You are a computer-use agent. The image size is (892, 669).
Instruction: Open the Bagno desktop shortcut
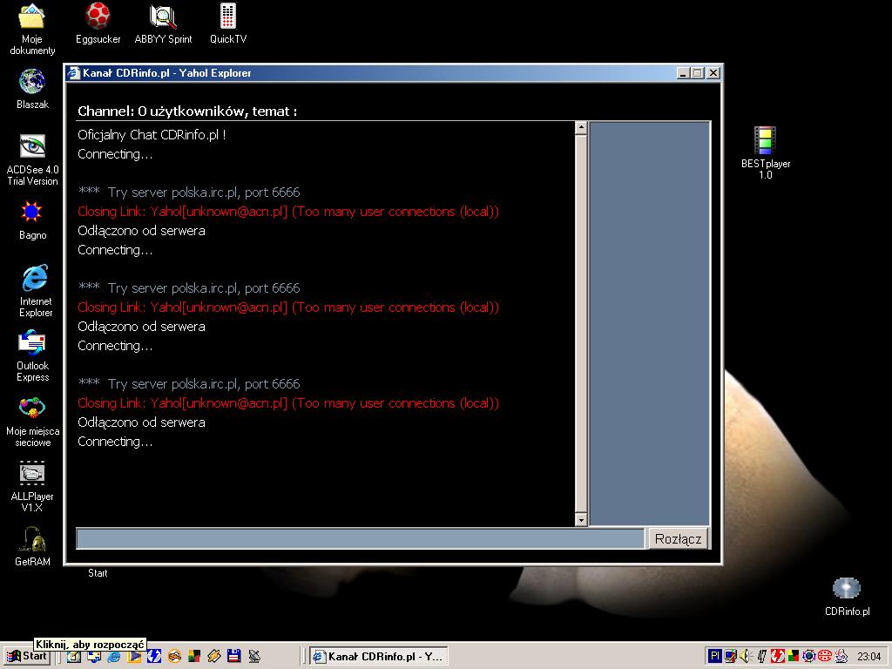(x=32, y=220)
